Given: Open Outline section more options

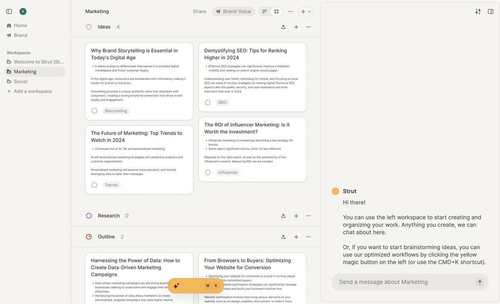Looking at the screenshot, I should 309,237.
